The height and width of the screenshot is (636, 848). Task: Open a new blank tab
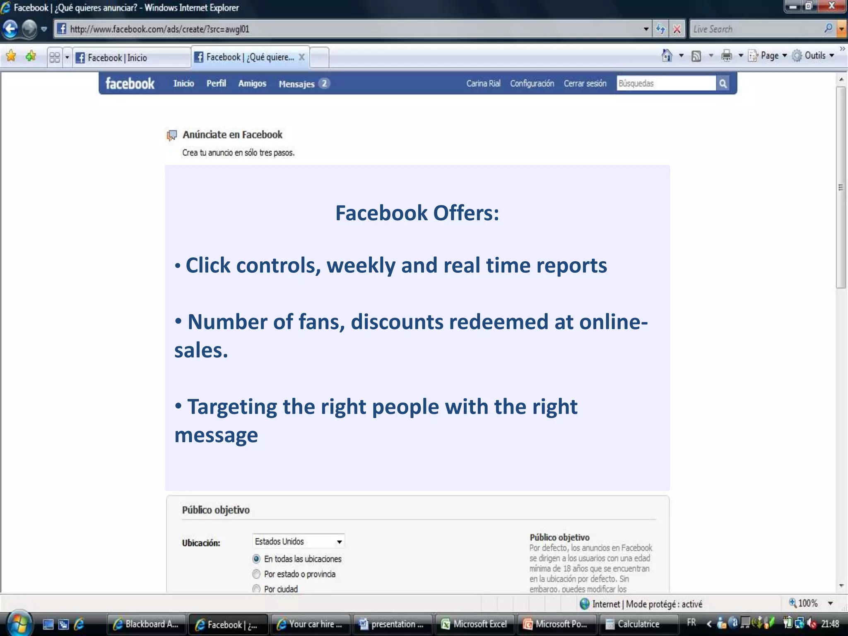click(319, 57)
